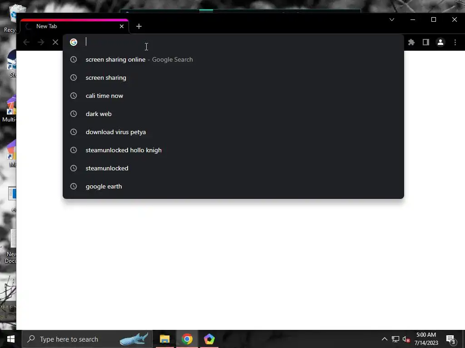
Task: Click clock icon beside 'screen sharing' row
Action: pyautogui.click(x=74, y=77)
